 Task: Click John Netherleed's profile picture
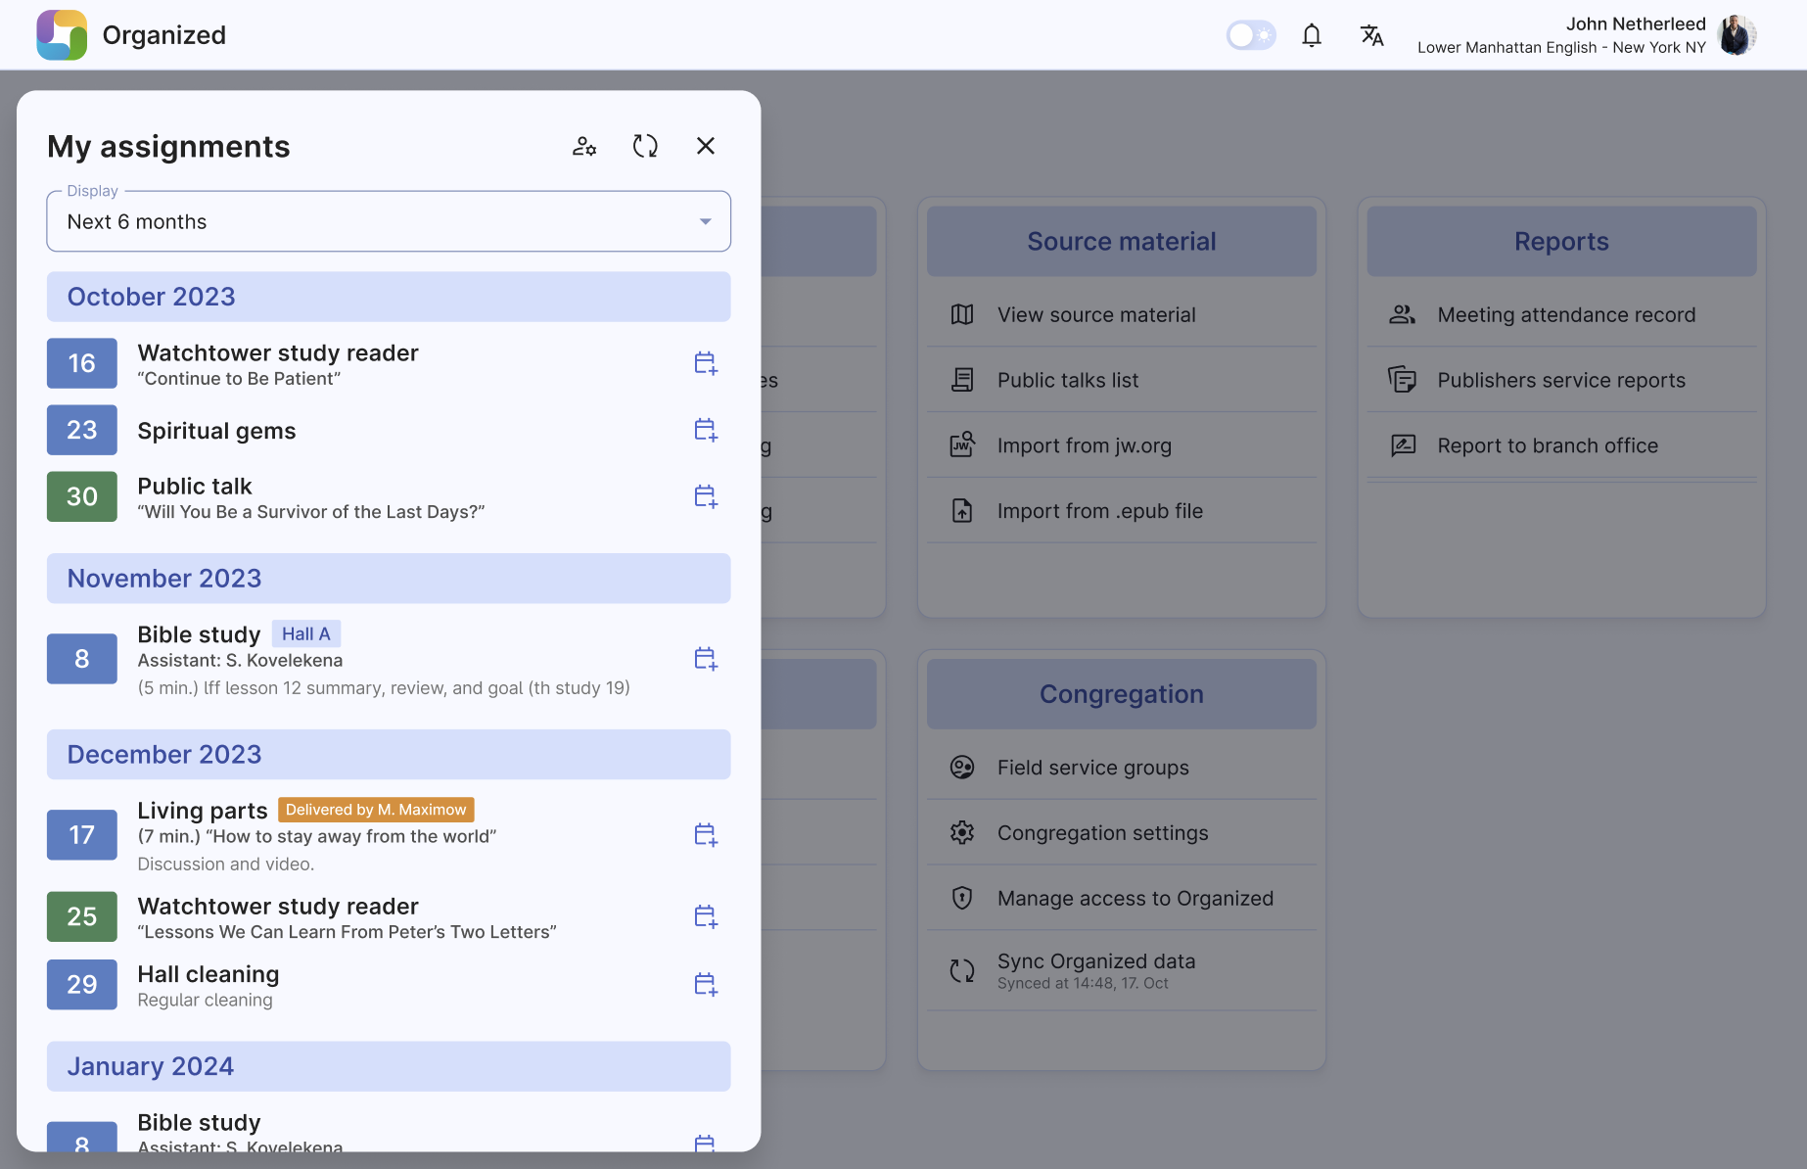pyautogui.click(x=1736, y=34)
